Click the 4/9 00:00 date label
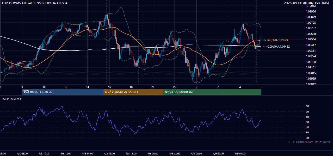Screen dimensions: 333x156 coord(196,154)
